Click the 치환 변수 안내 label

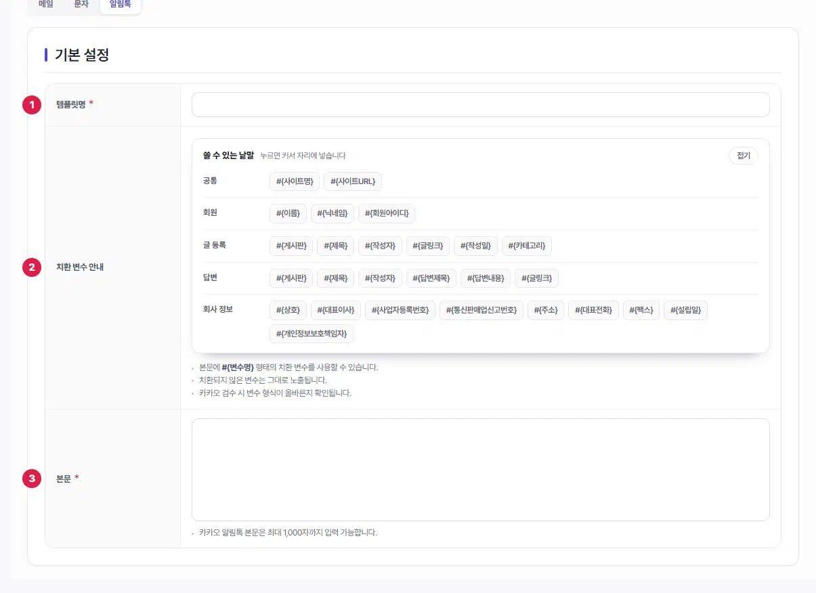click(x=79, y=267)
